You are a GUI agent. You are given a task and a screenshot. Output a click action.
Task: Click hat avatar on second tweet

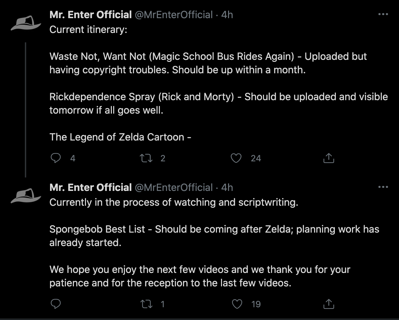26,196
